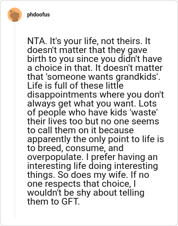Click the line 'to call them on it because'
The height and width of the screenshot is (226, 178).
[81, 130]
